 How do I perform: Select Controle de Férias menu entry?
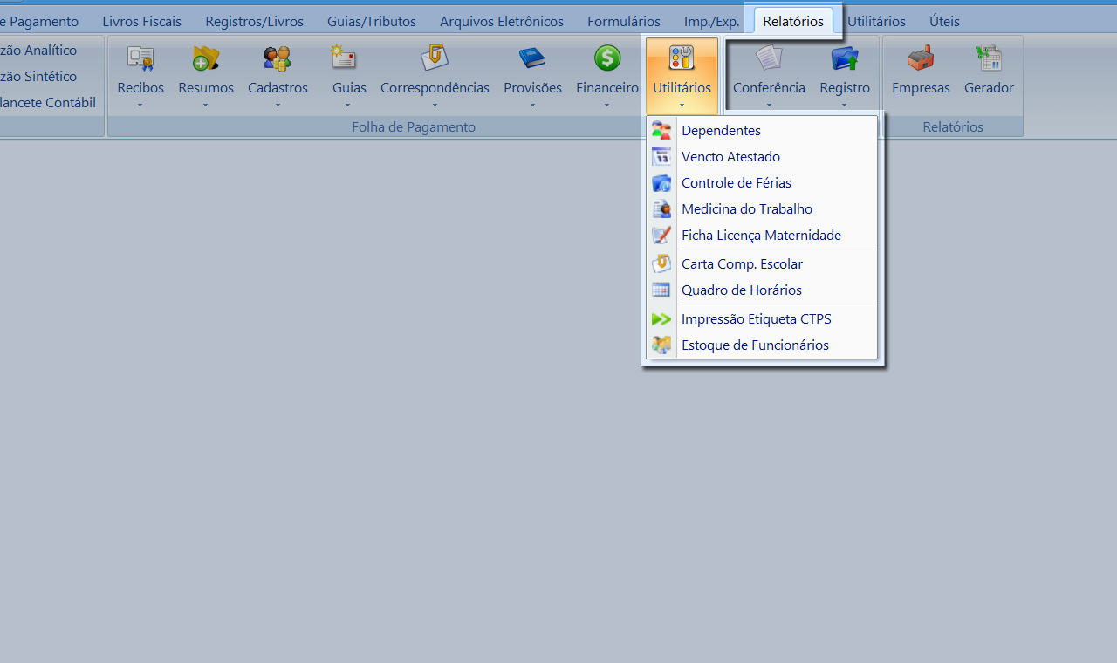(736, 183)
